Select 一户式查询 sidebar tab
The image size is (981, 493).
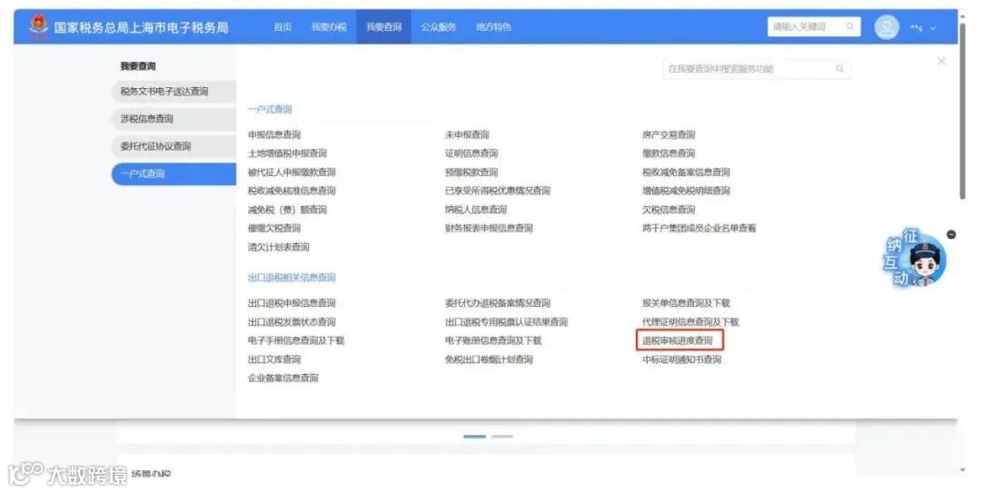(173, 174)
